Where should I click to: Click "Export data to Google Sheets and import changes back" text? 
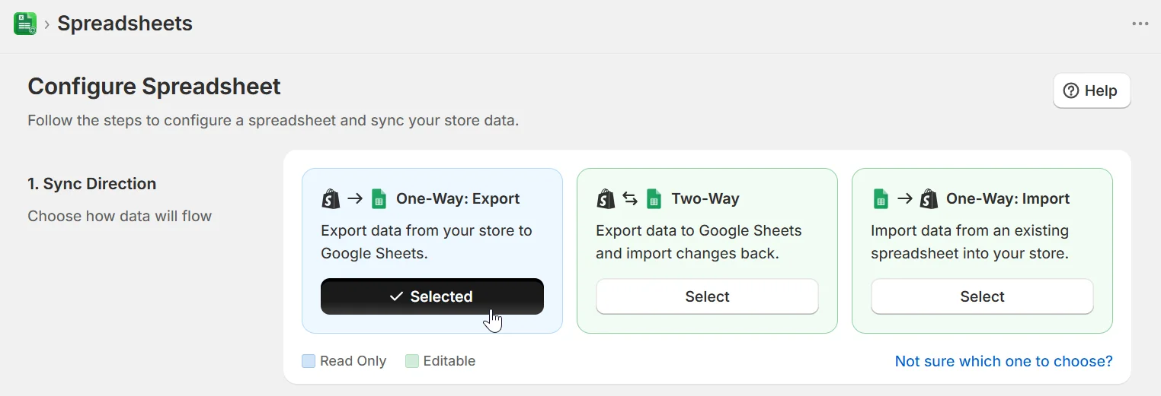[x=699, y=242]
